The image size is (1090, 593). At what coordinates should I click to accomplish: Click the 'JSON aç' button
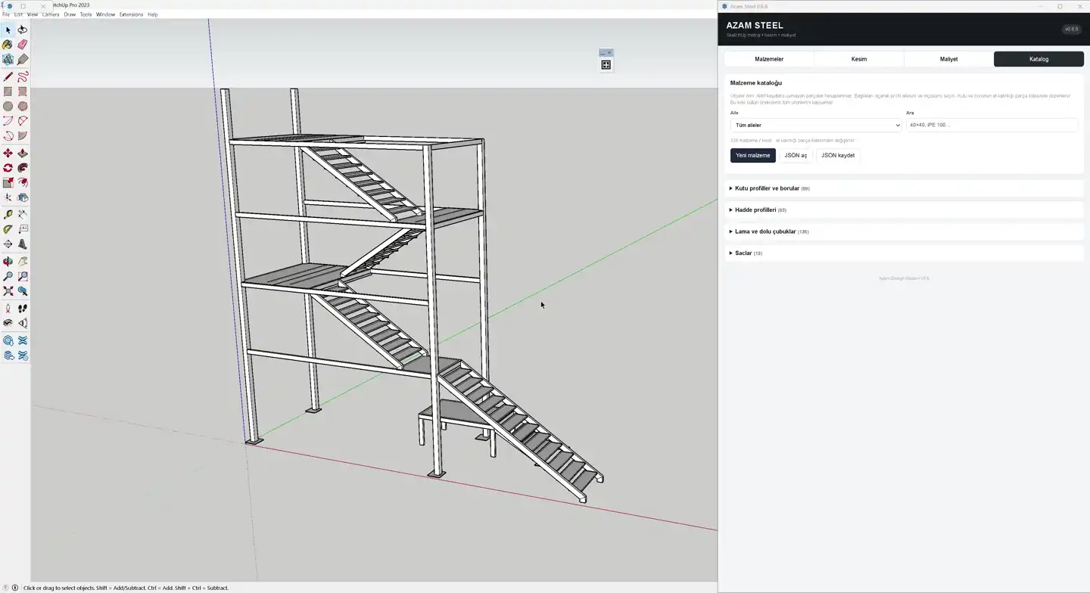[x=796, y=156]
